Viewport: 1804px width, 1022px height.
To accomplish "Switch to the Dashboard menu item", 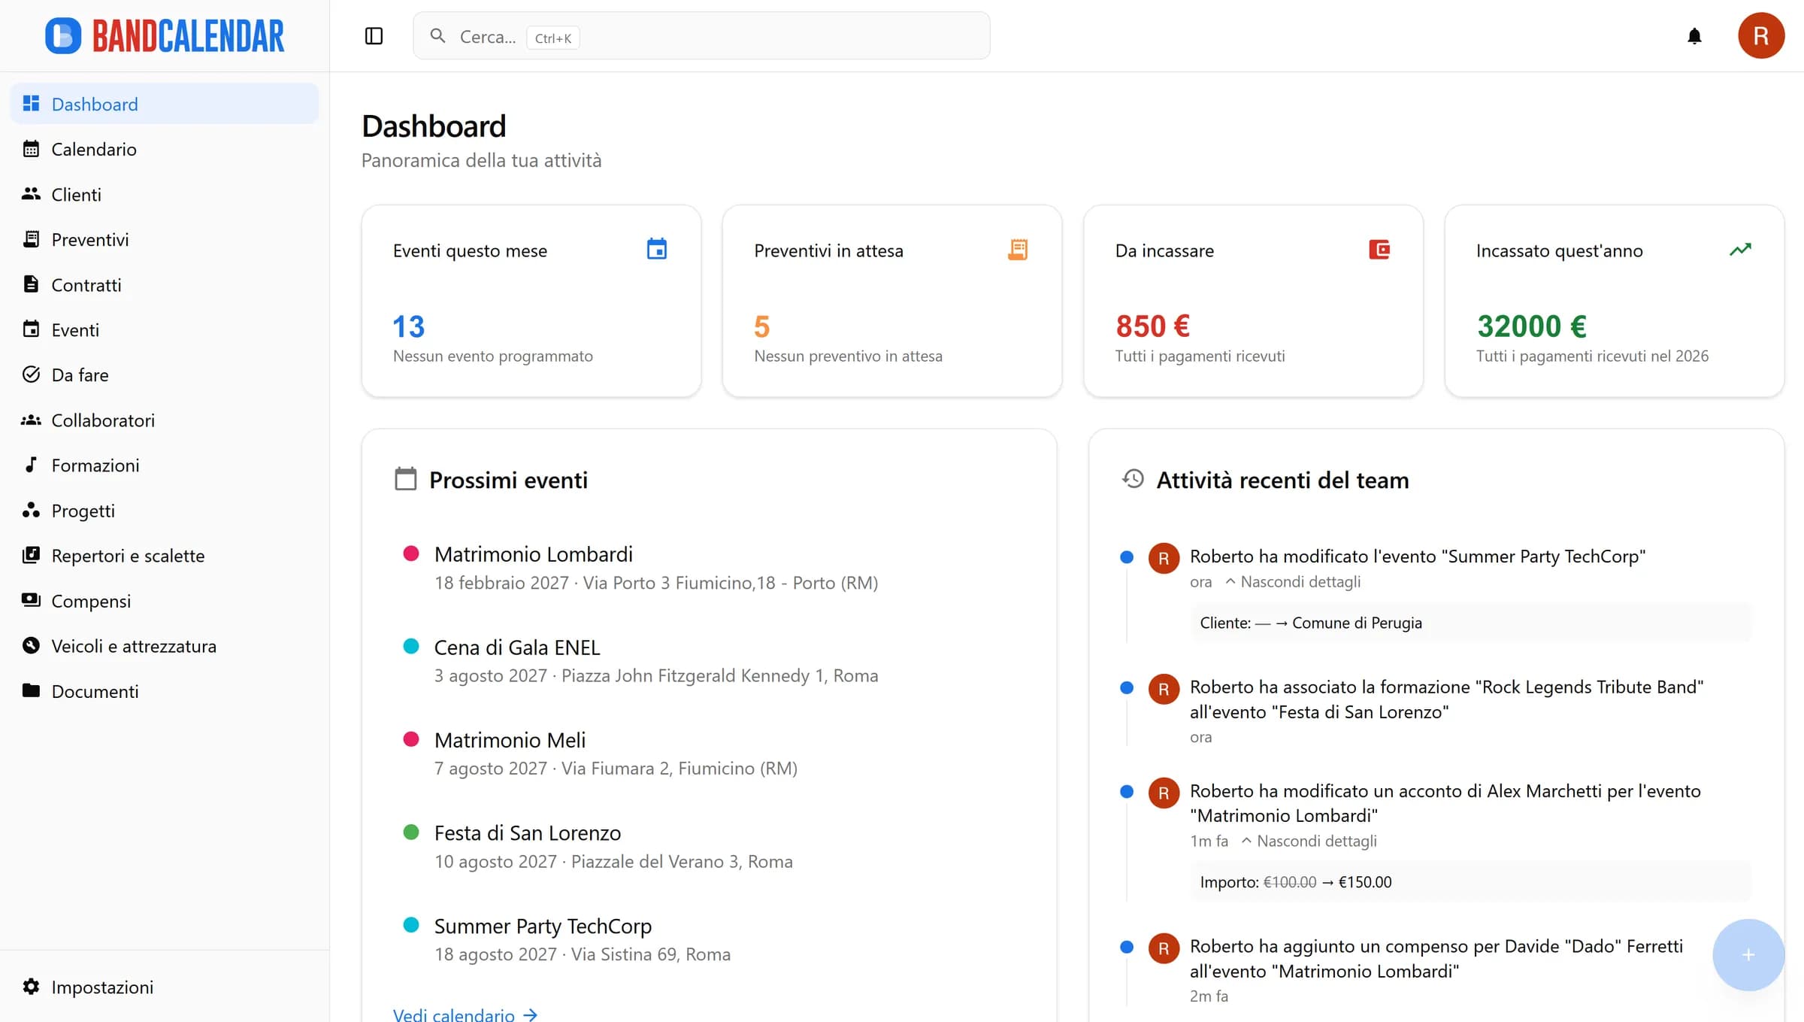I will point(94,103).
